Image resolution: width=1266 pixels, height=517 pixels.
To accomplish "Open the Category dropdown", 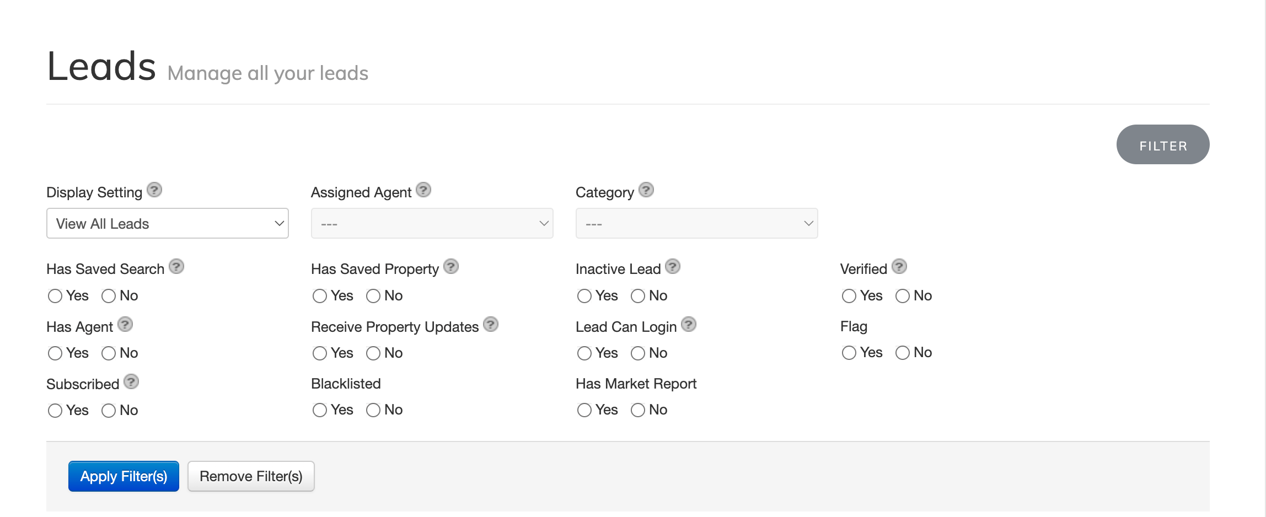I will click(697, 223).
